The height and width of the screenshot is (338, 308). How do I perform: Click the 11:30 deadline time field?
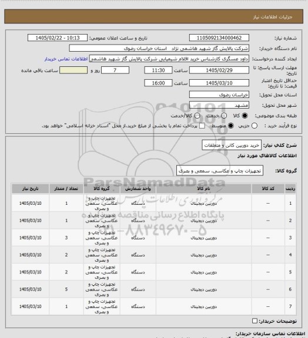pos(158,70)
